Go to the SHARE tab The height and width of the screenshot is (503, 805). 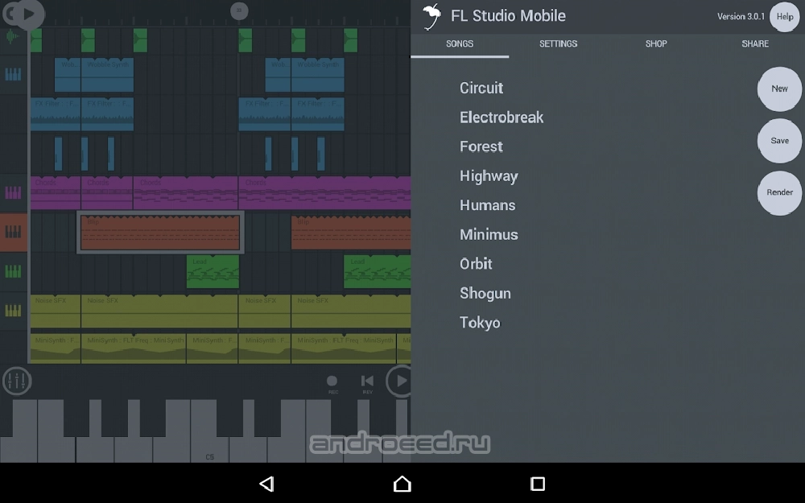754,43
